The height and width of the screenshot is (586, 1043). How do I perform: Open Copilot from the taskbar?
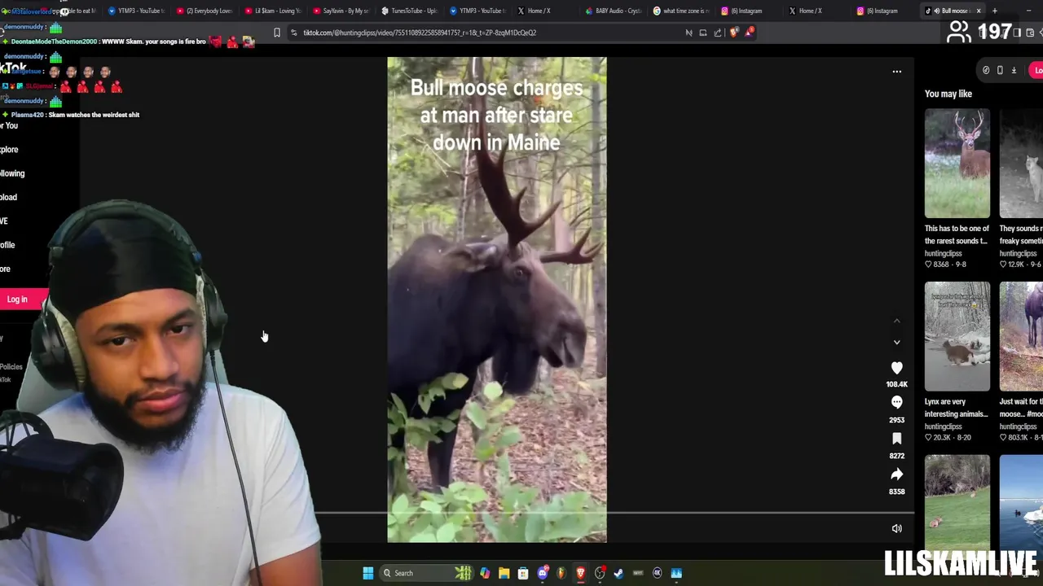tap(485, 573)
